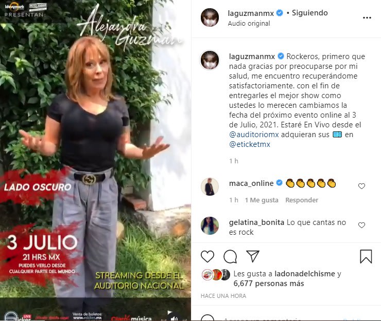Open ladonadelchisme profile from likes
The image size is (381, 321).
tap(305, 274)
